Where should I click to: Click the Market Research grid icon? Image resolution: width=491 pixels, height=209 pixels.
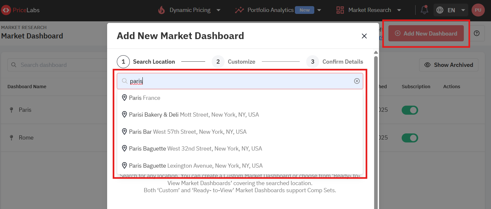(x=340, y=10)
